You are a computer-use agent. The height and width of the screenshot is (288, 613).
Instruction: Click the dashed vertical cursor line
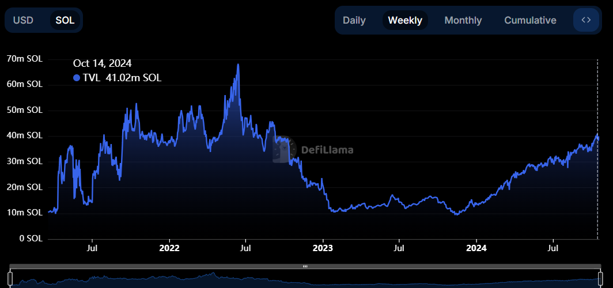coord(597,173)
